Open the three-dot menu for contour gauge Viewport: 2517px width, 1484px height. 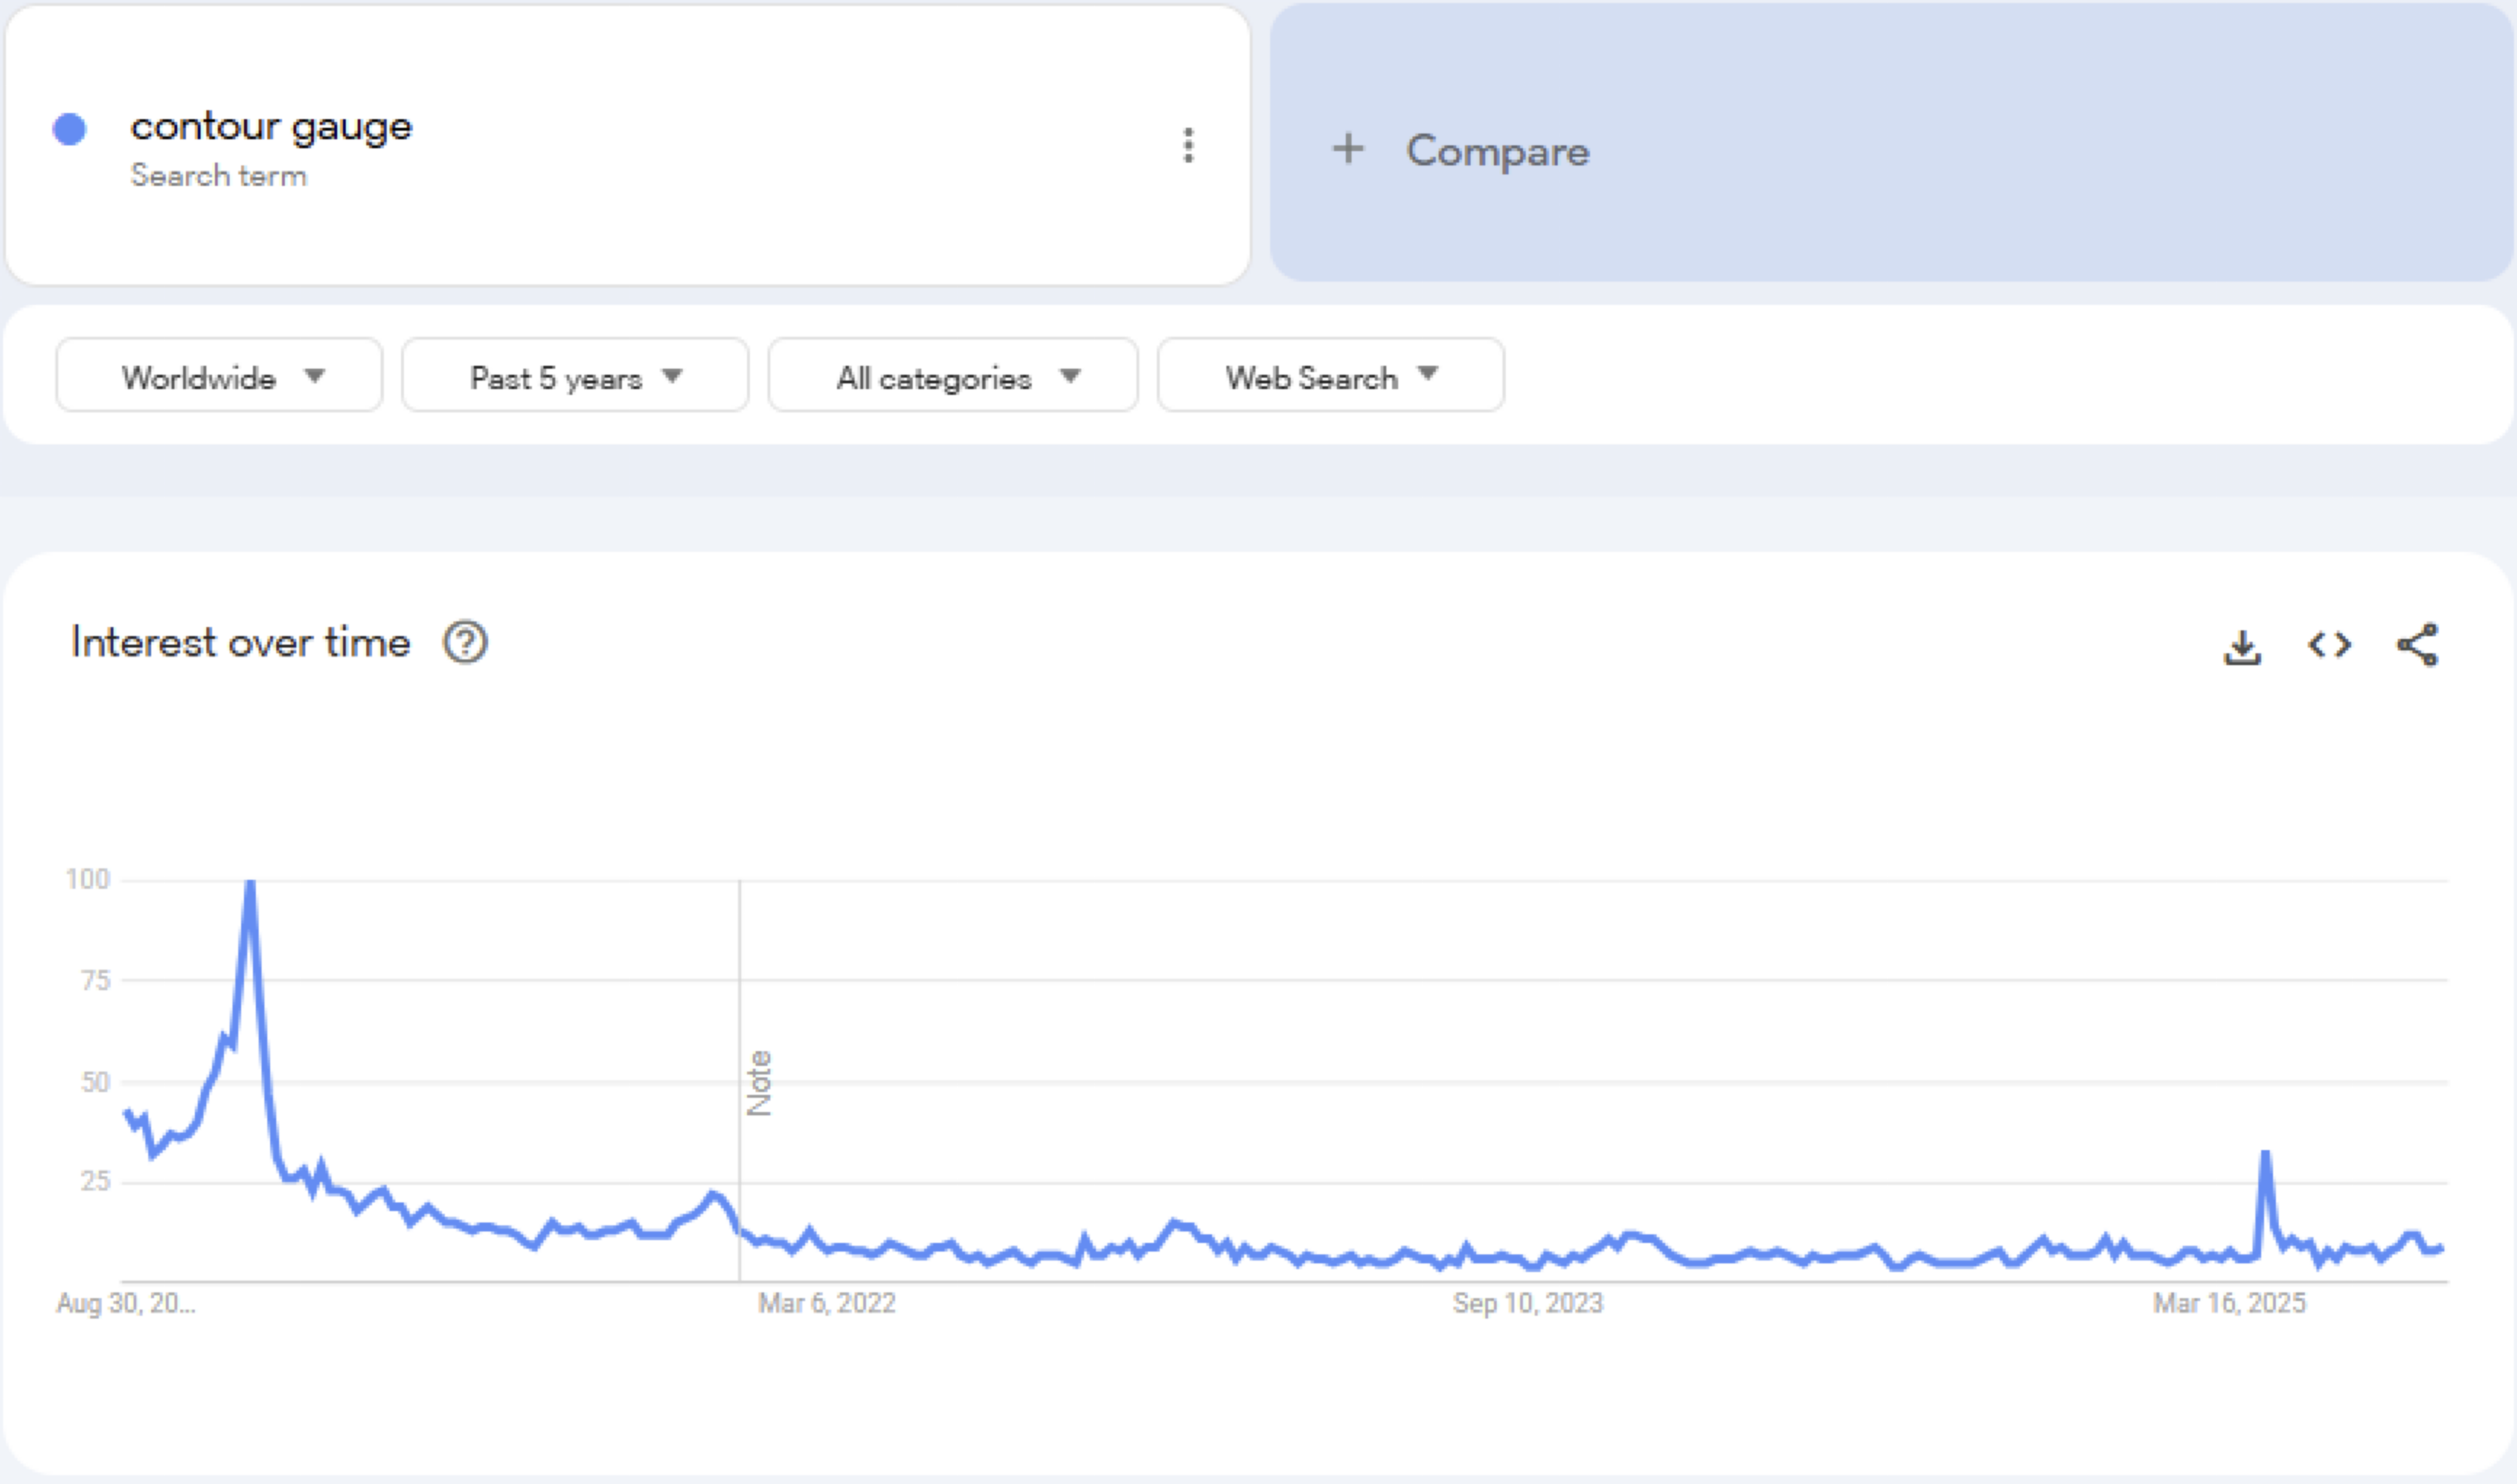pyautogui.click(x=1188, y=145)
